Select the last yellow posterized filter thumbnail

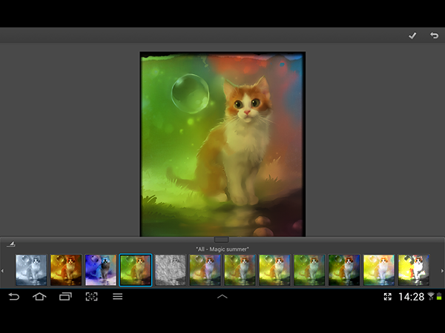[x=414, y=270]
